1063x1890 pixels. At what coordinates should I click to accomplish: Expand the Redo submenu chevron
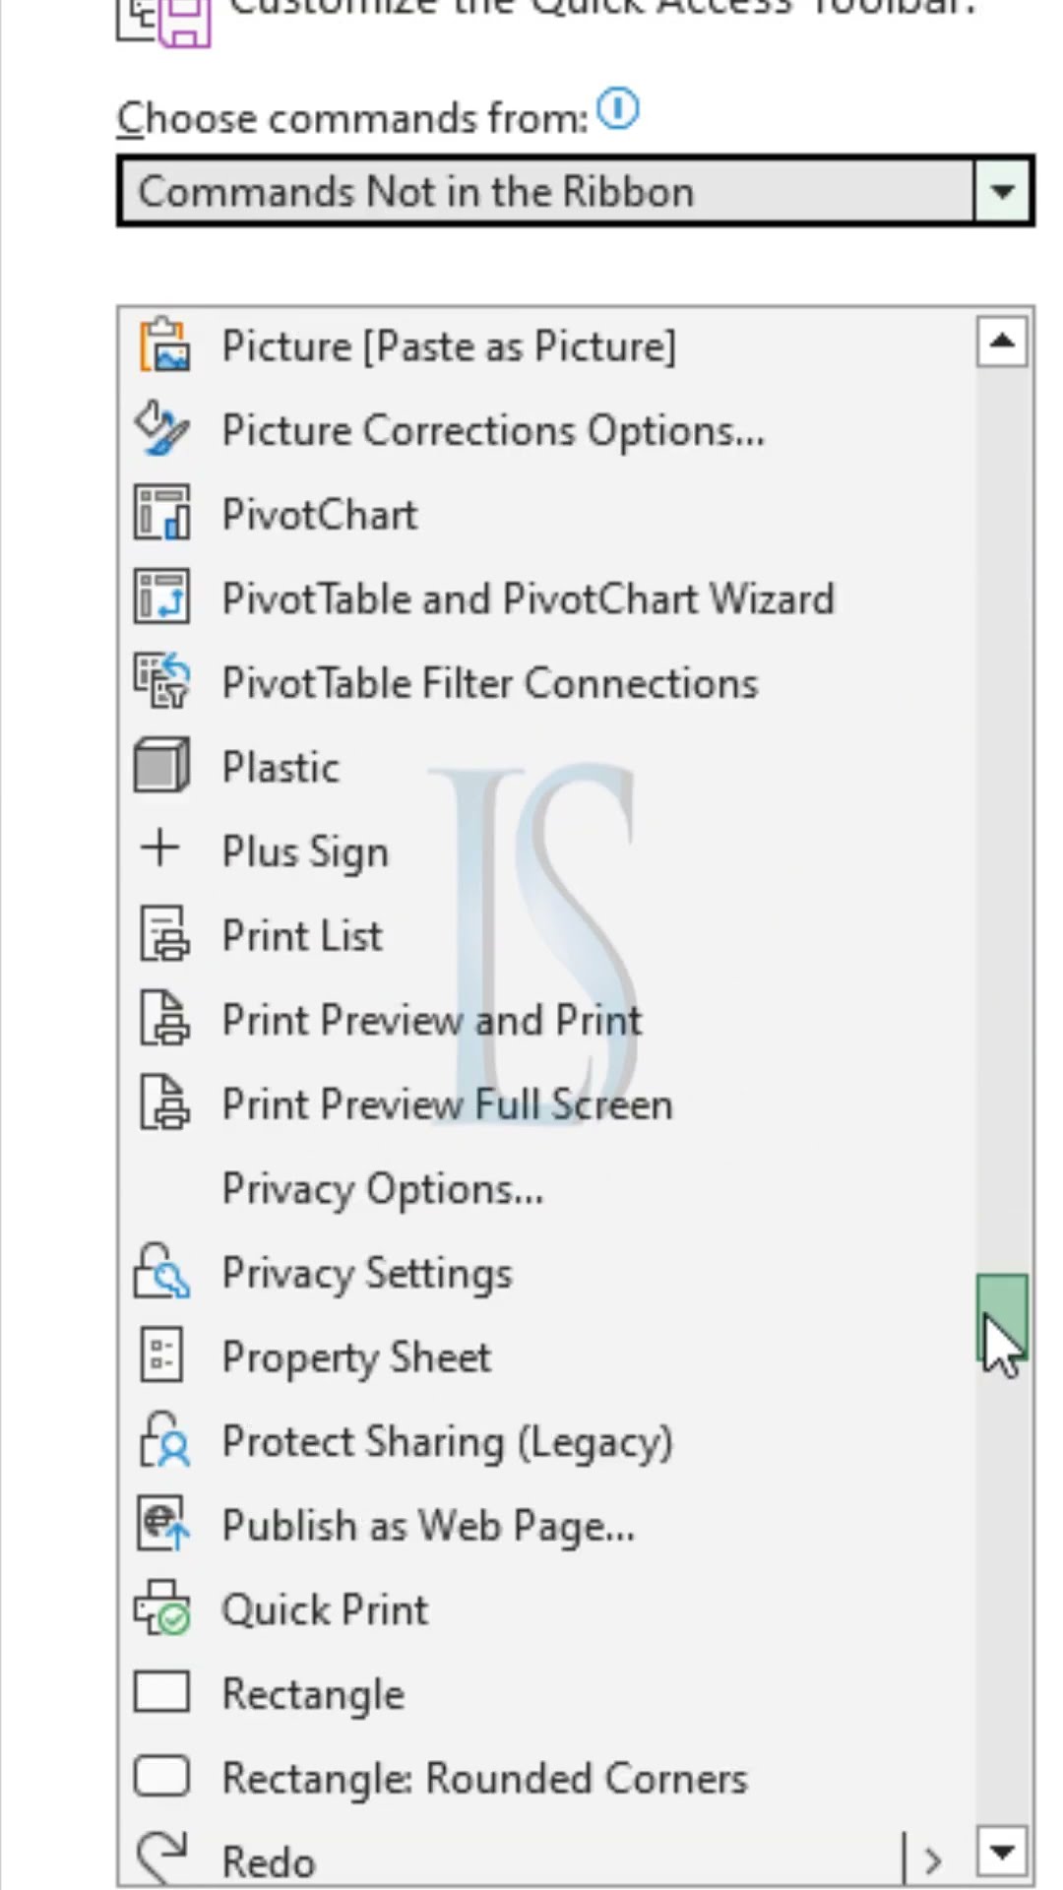[x=932, y=1860]
